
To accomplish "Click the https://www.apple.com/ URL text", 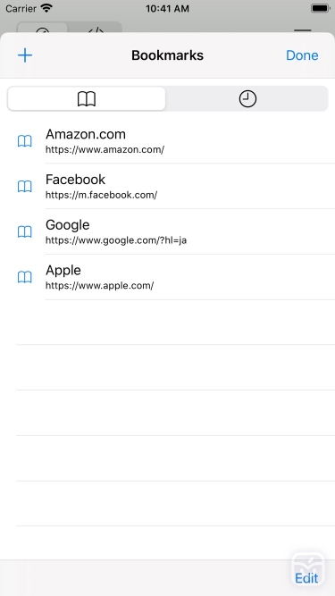I will (x=99, y=286).
